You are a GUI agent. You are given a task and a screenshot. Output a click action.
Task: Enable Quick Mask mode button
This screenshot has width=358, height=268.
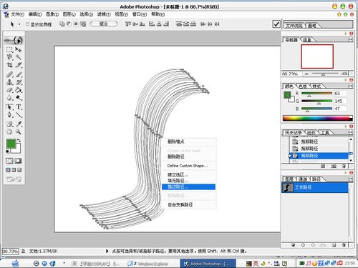[18, 161]
